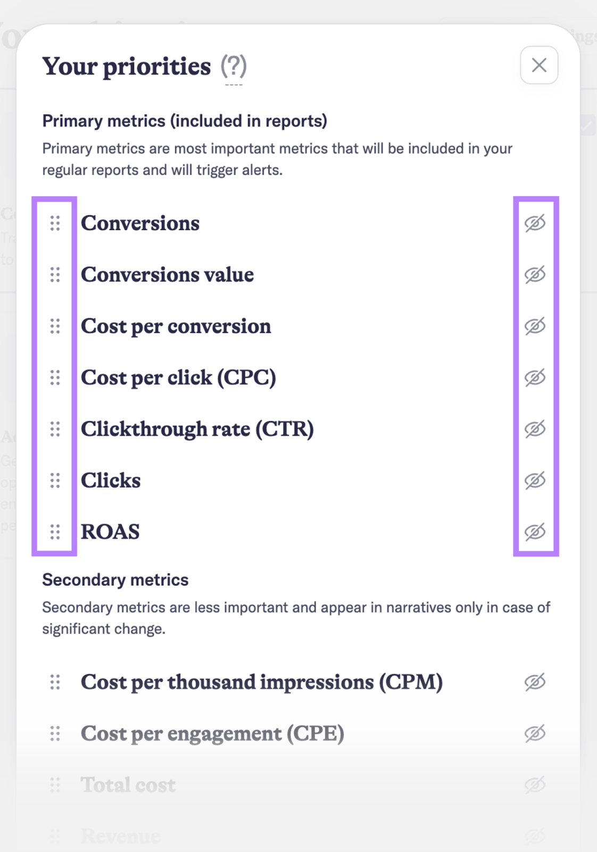Hide the ROAS metric
Screen dimensions: 597x852
tap(535, 532)
